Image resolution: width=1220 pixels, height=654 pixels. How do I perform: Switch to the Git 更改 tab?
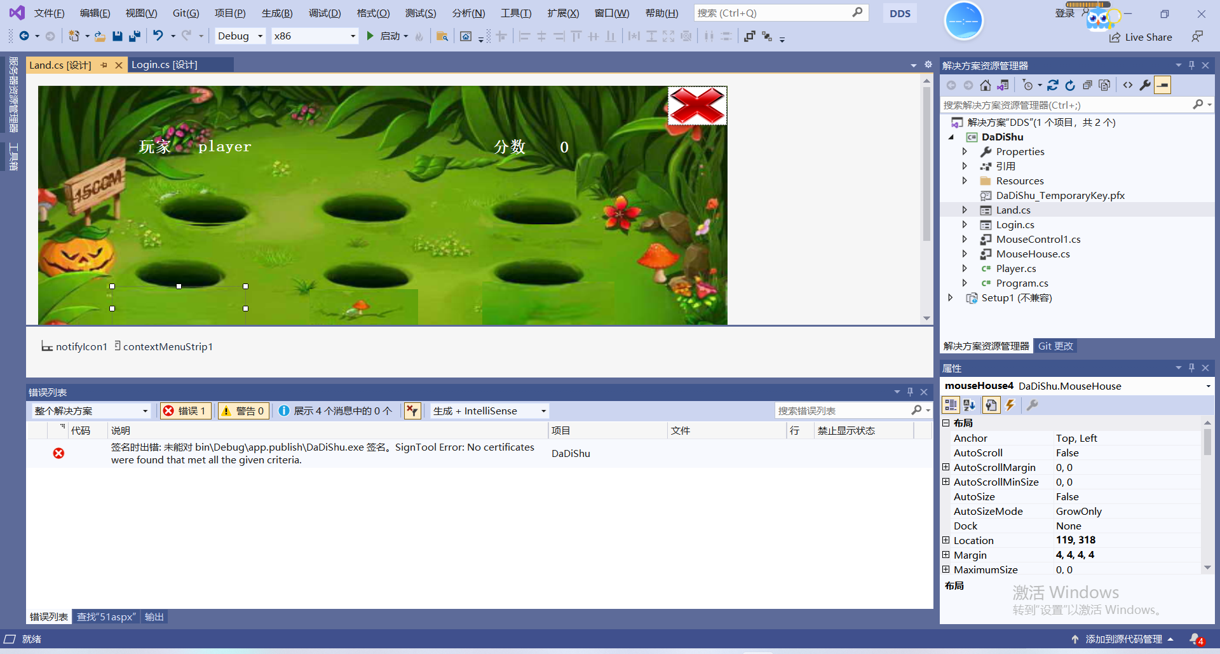click(1055, 346)
